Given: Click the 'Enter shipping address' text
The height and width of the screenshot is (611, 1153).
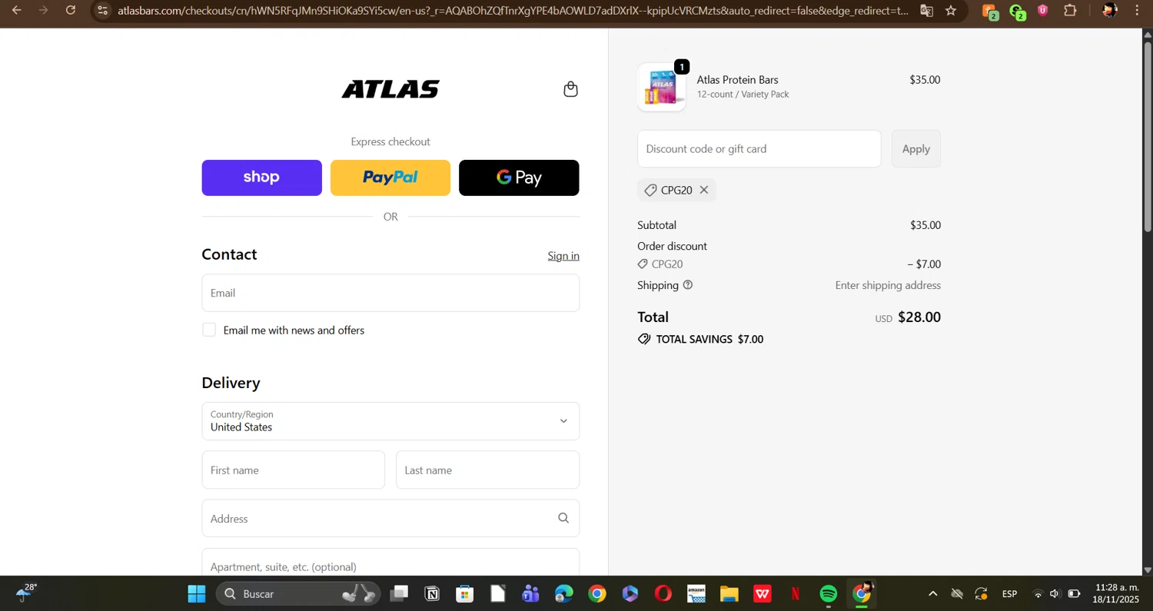Looking at the screenshot, I should (x=888, y=285).
